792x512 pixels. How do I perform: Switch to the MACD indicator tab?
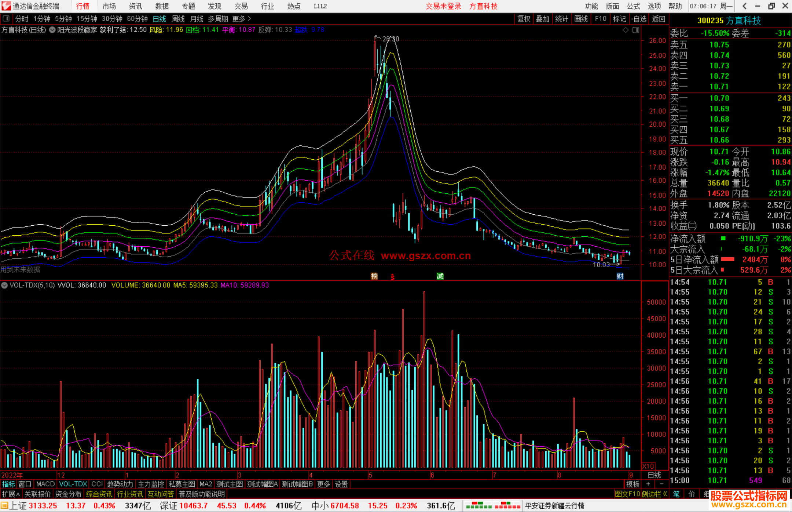[45, 484]
